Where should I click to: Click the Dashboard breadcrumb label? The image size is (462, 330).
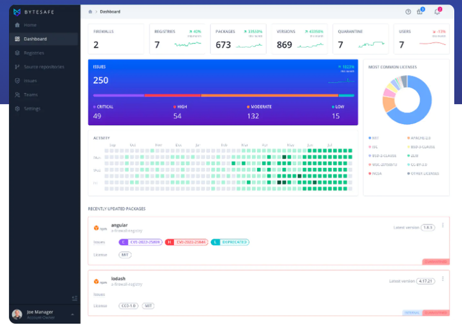tap(110, 12)
